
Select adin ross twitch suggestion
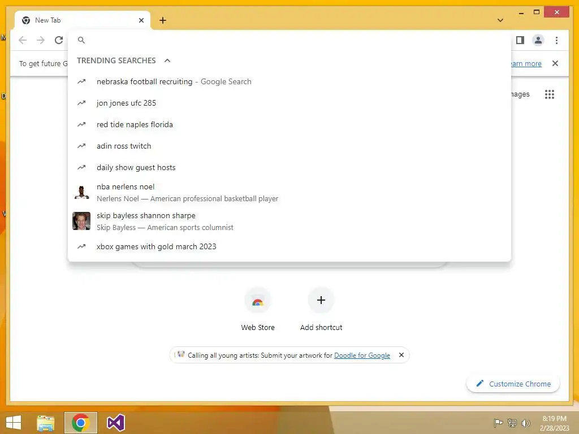pos(289,146)
